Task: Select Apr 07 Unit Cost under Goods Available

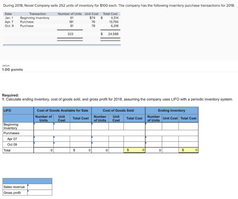Action: [x=62, y=139]
